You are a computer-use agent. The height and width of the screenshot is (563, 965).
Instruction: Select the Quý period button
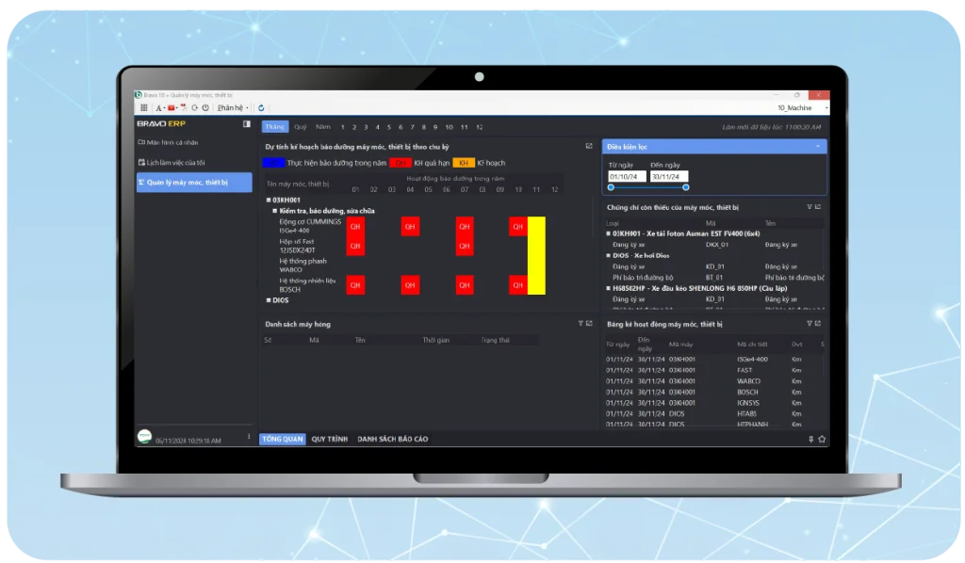[x=300, y=126]
